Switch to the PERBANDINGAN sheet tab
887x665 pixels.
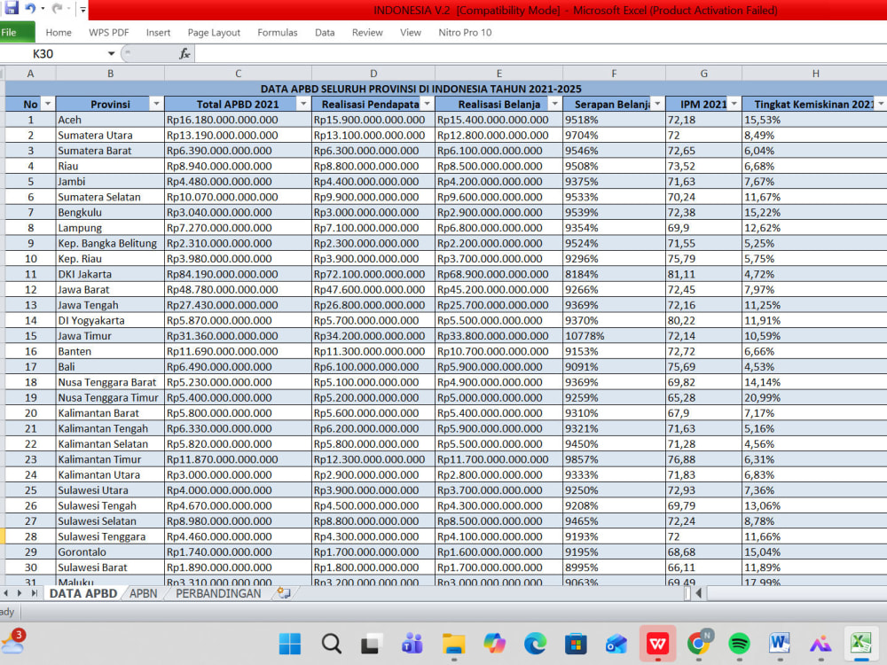(x=218, y=593)
